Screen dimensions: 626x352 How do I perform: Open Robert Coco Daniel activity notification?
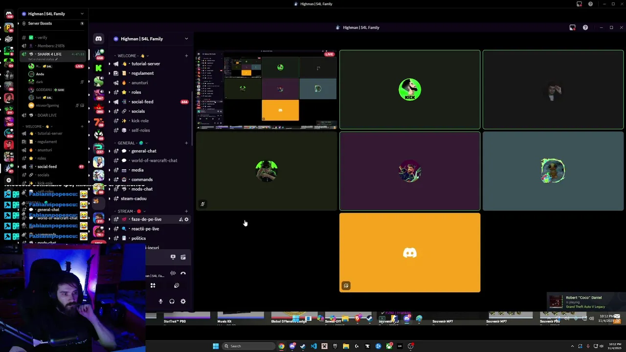click(x=586, y=302)
